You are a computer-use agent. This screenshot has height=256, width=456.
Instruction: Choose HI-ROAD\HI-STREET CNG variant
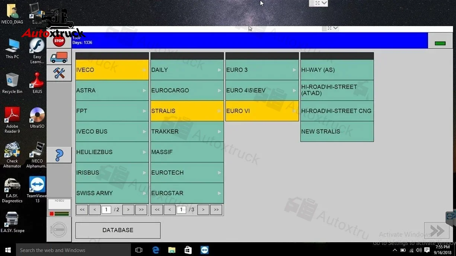tap(337, 111)
